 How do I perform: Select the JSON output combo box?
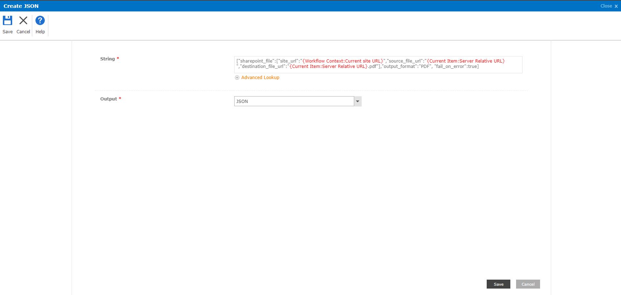click(x=294, y=102)
